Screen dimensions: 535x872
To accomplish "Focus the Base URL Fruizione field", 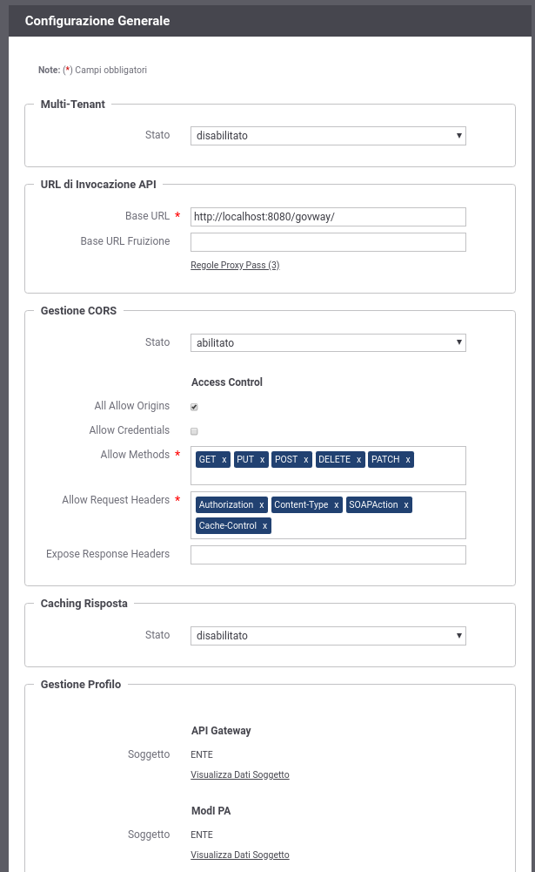I will (328, 242).
